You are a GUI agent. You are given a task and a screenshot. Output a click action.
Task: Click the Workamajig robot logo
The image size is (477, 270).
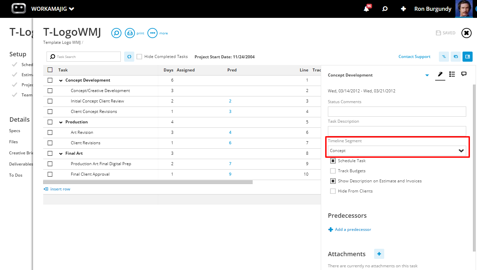tap(19, 9)
